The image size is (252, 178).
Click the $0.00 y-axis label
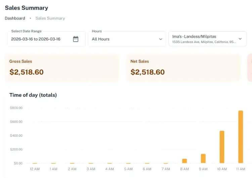tap(18, 163)
